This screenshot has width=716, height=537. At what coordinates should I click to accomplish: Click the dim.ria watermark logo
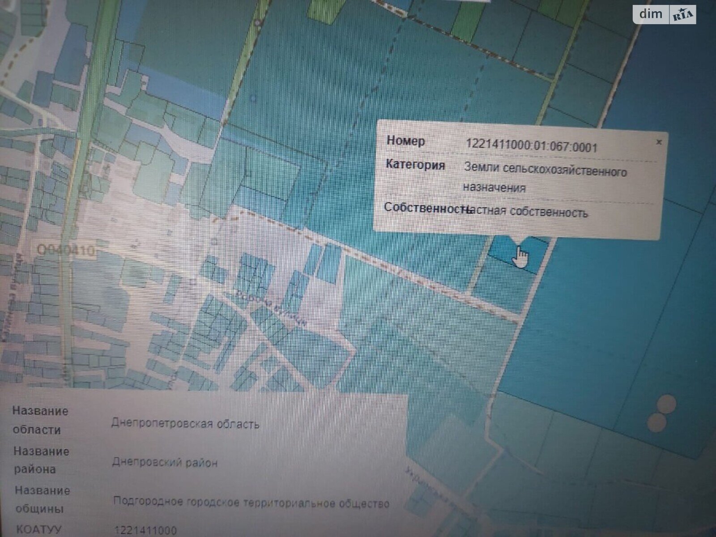point(664,15)
